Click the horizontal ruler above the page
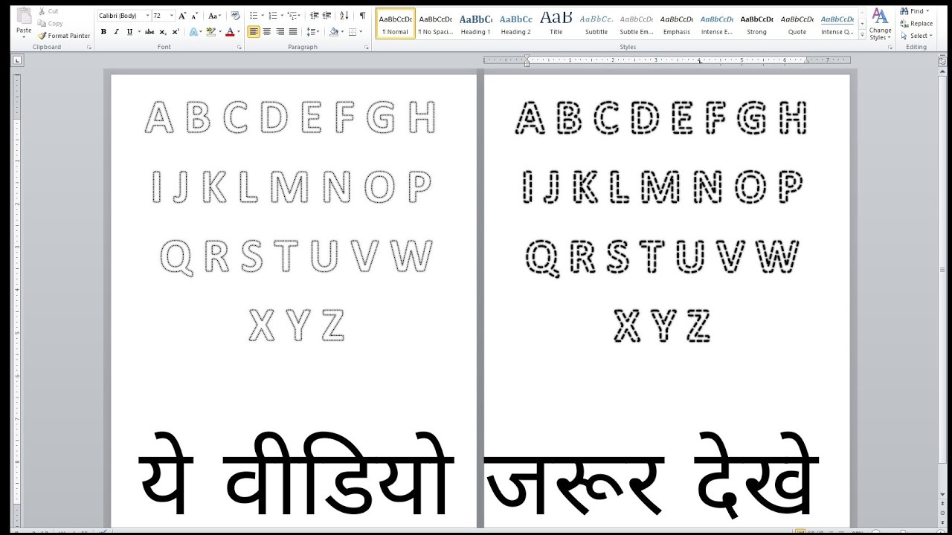952x535 pixels. 666,60
